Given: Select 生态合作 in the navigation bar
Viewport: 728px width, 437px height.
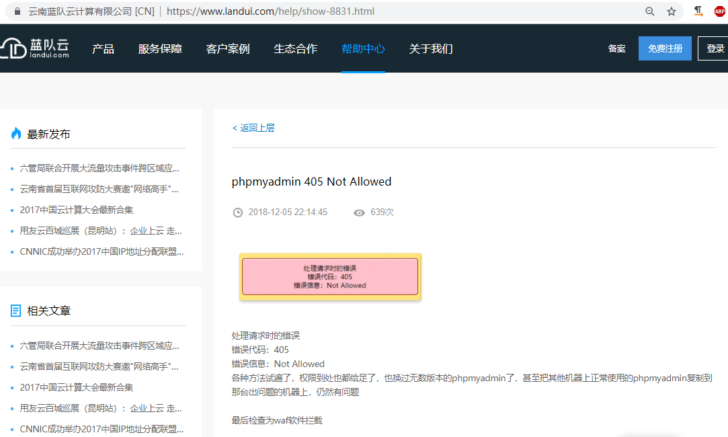Looking at the screenshot, I should pyautogui.click(x=296, y=49).
